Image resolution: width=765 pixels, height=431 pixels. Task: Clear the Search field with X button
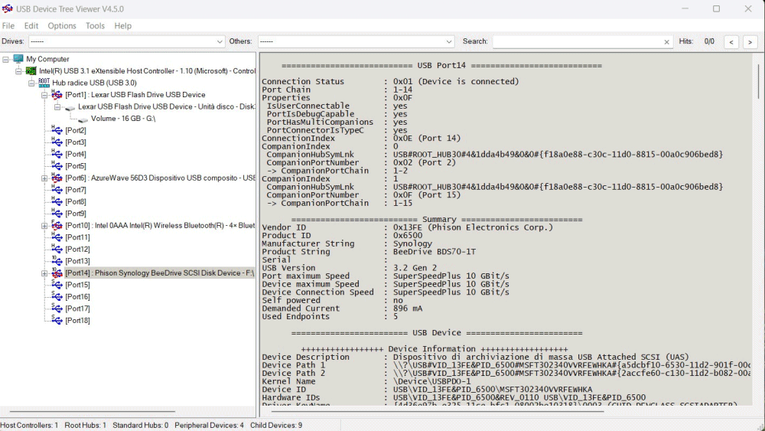666,42
